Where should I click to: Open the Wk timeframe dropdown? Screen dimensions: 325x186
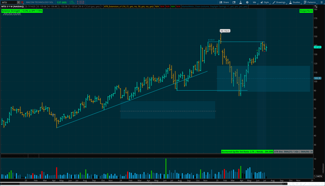click(255, 2)
